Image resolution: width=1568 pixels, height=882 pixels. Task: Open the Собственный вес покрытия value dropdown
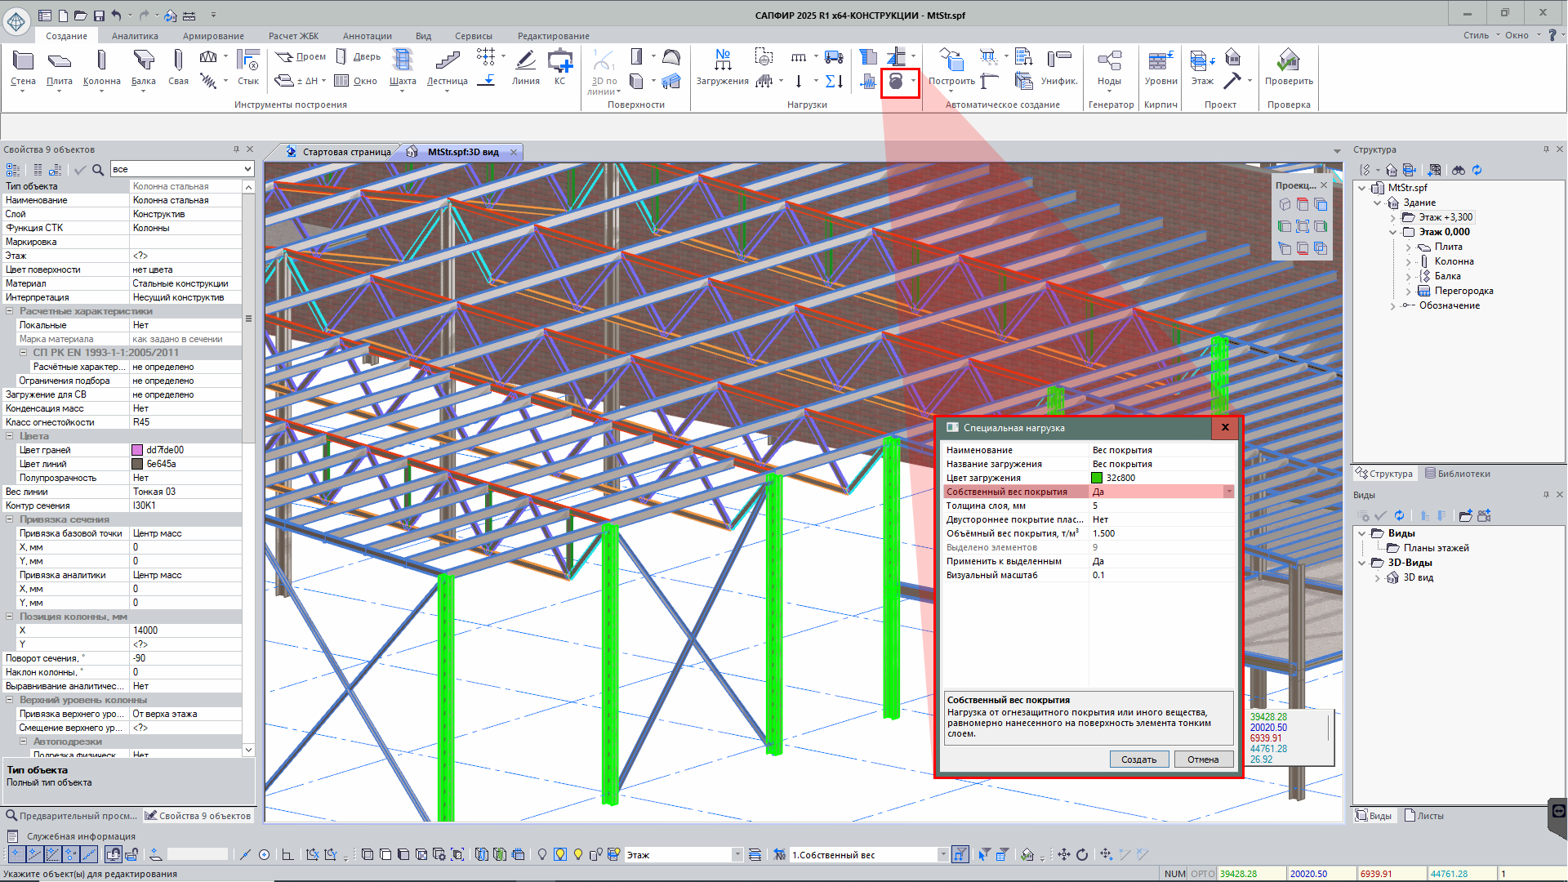tap(1228, 492)
